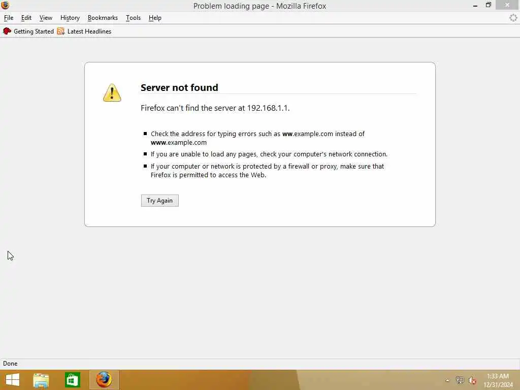The width and height of the screenshot is (520, 390).
Task: Click the "Done" status bar text
Action: (10, 364)
